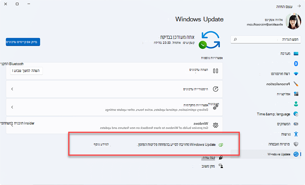Click the Delivery optimization description text
The width and height of the screenshot is (305, 185).
[x=157, y=110]
